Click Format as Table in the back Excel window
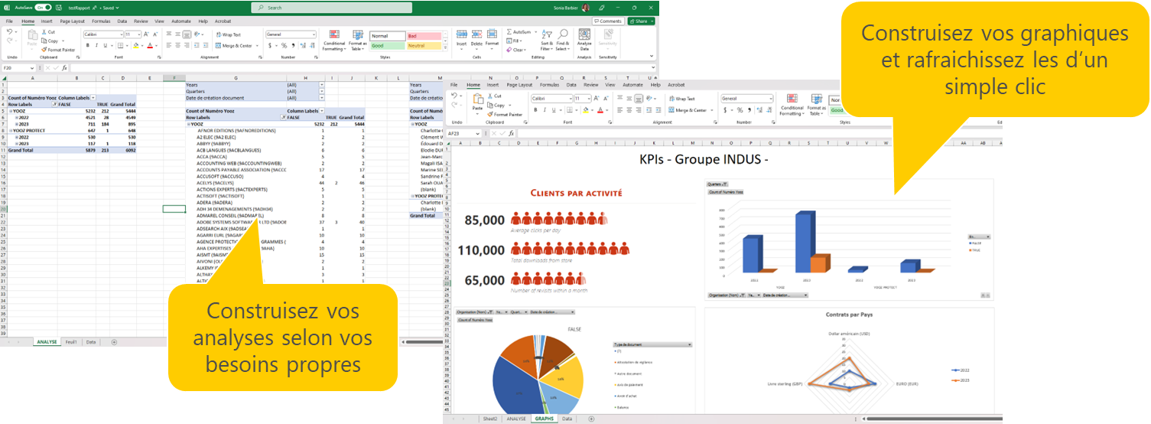The width and height of the screenshot is (1151, 424). (x=357, y=40)
